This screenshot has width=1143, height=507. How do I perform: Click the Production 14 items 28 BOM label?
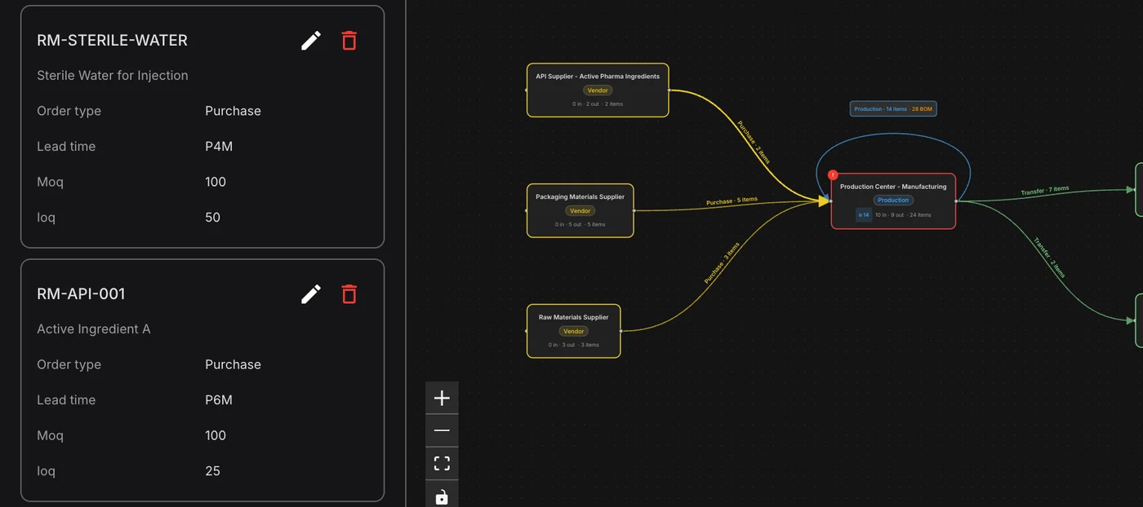[x=893, y=108]
